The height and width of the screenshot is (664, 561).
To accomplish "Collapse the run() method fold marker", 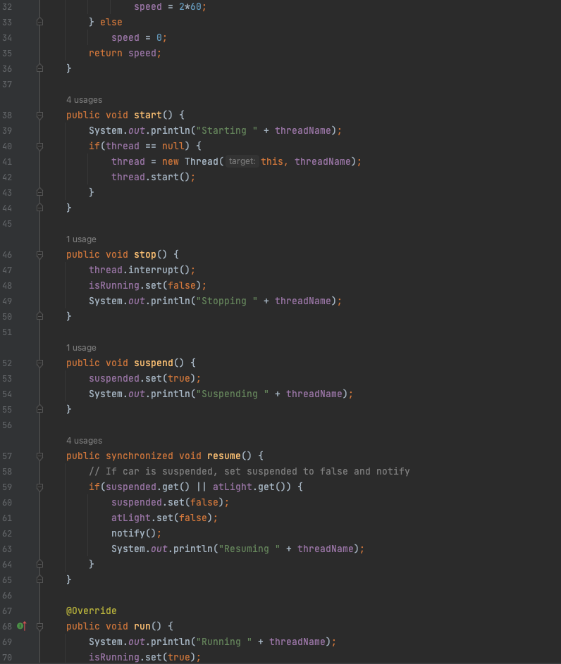I will [x=40, y=626].
